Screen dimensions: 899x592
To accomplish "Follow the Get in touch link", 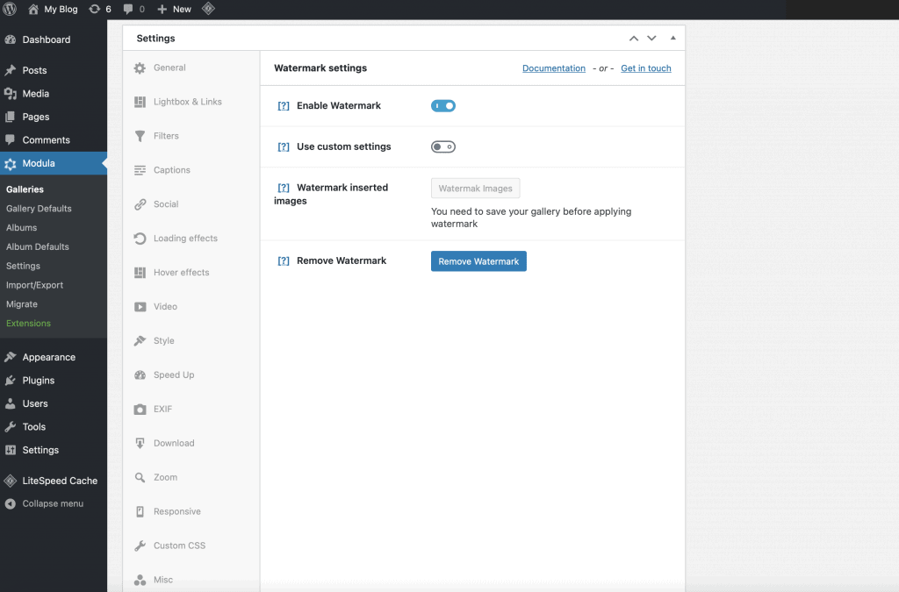I will (646, 68).
